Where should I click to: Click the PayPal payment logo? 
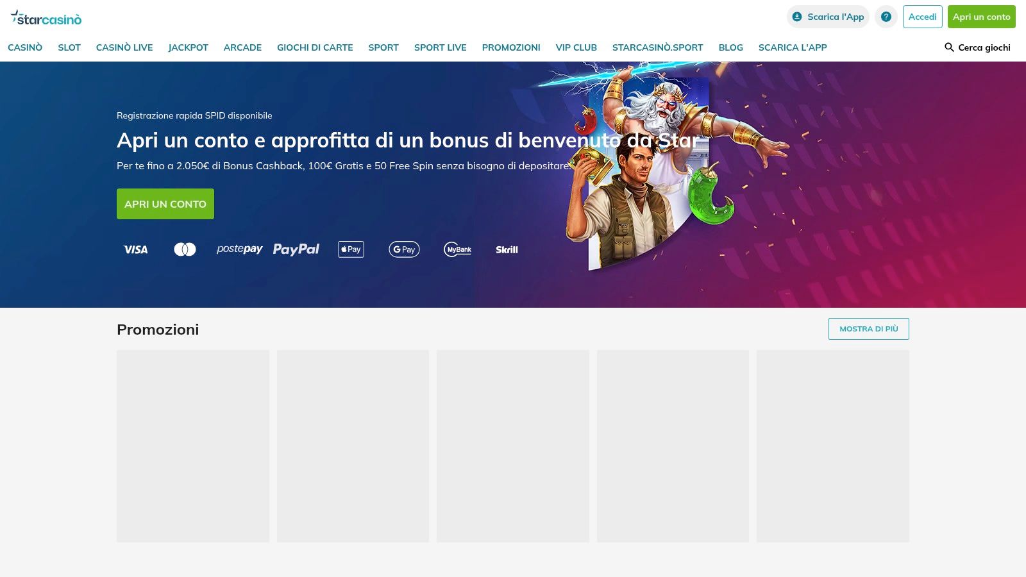pyautogui.click(x=296, y=249)
